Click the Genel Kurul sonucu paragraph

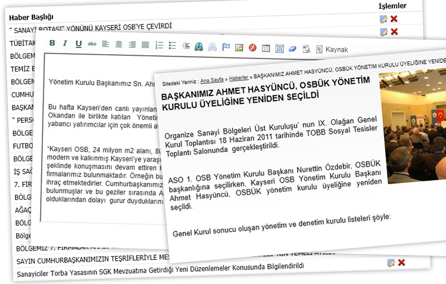(282, 225)
